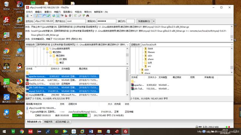Image resolution: width=241 pixels, height=135 pixels.
Task: Disconnect from the current server
Action: (x=66, y=16)
